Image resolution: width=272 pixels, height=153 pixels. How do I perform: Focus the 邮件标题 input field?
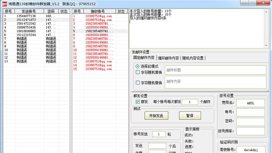coord(215,70)
